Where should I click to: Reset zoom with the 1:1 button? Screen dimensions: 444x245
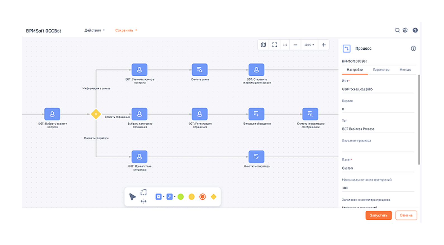point(285,45)
